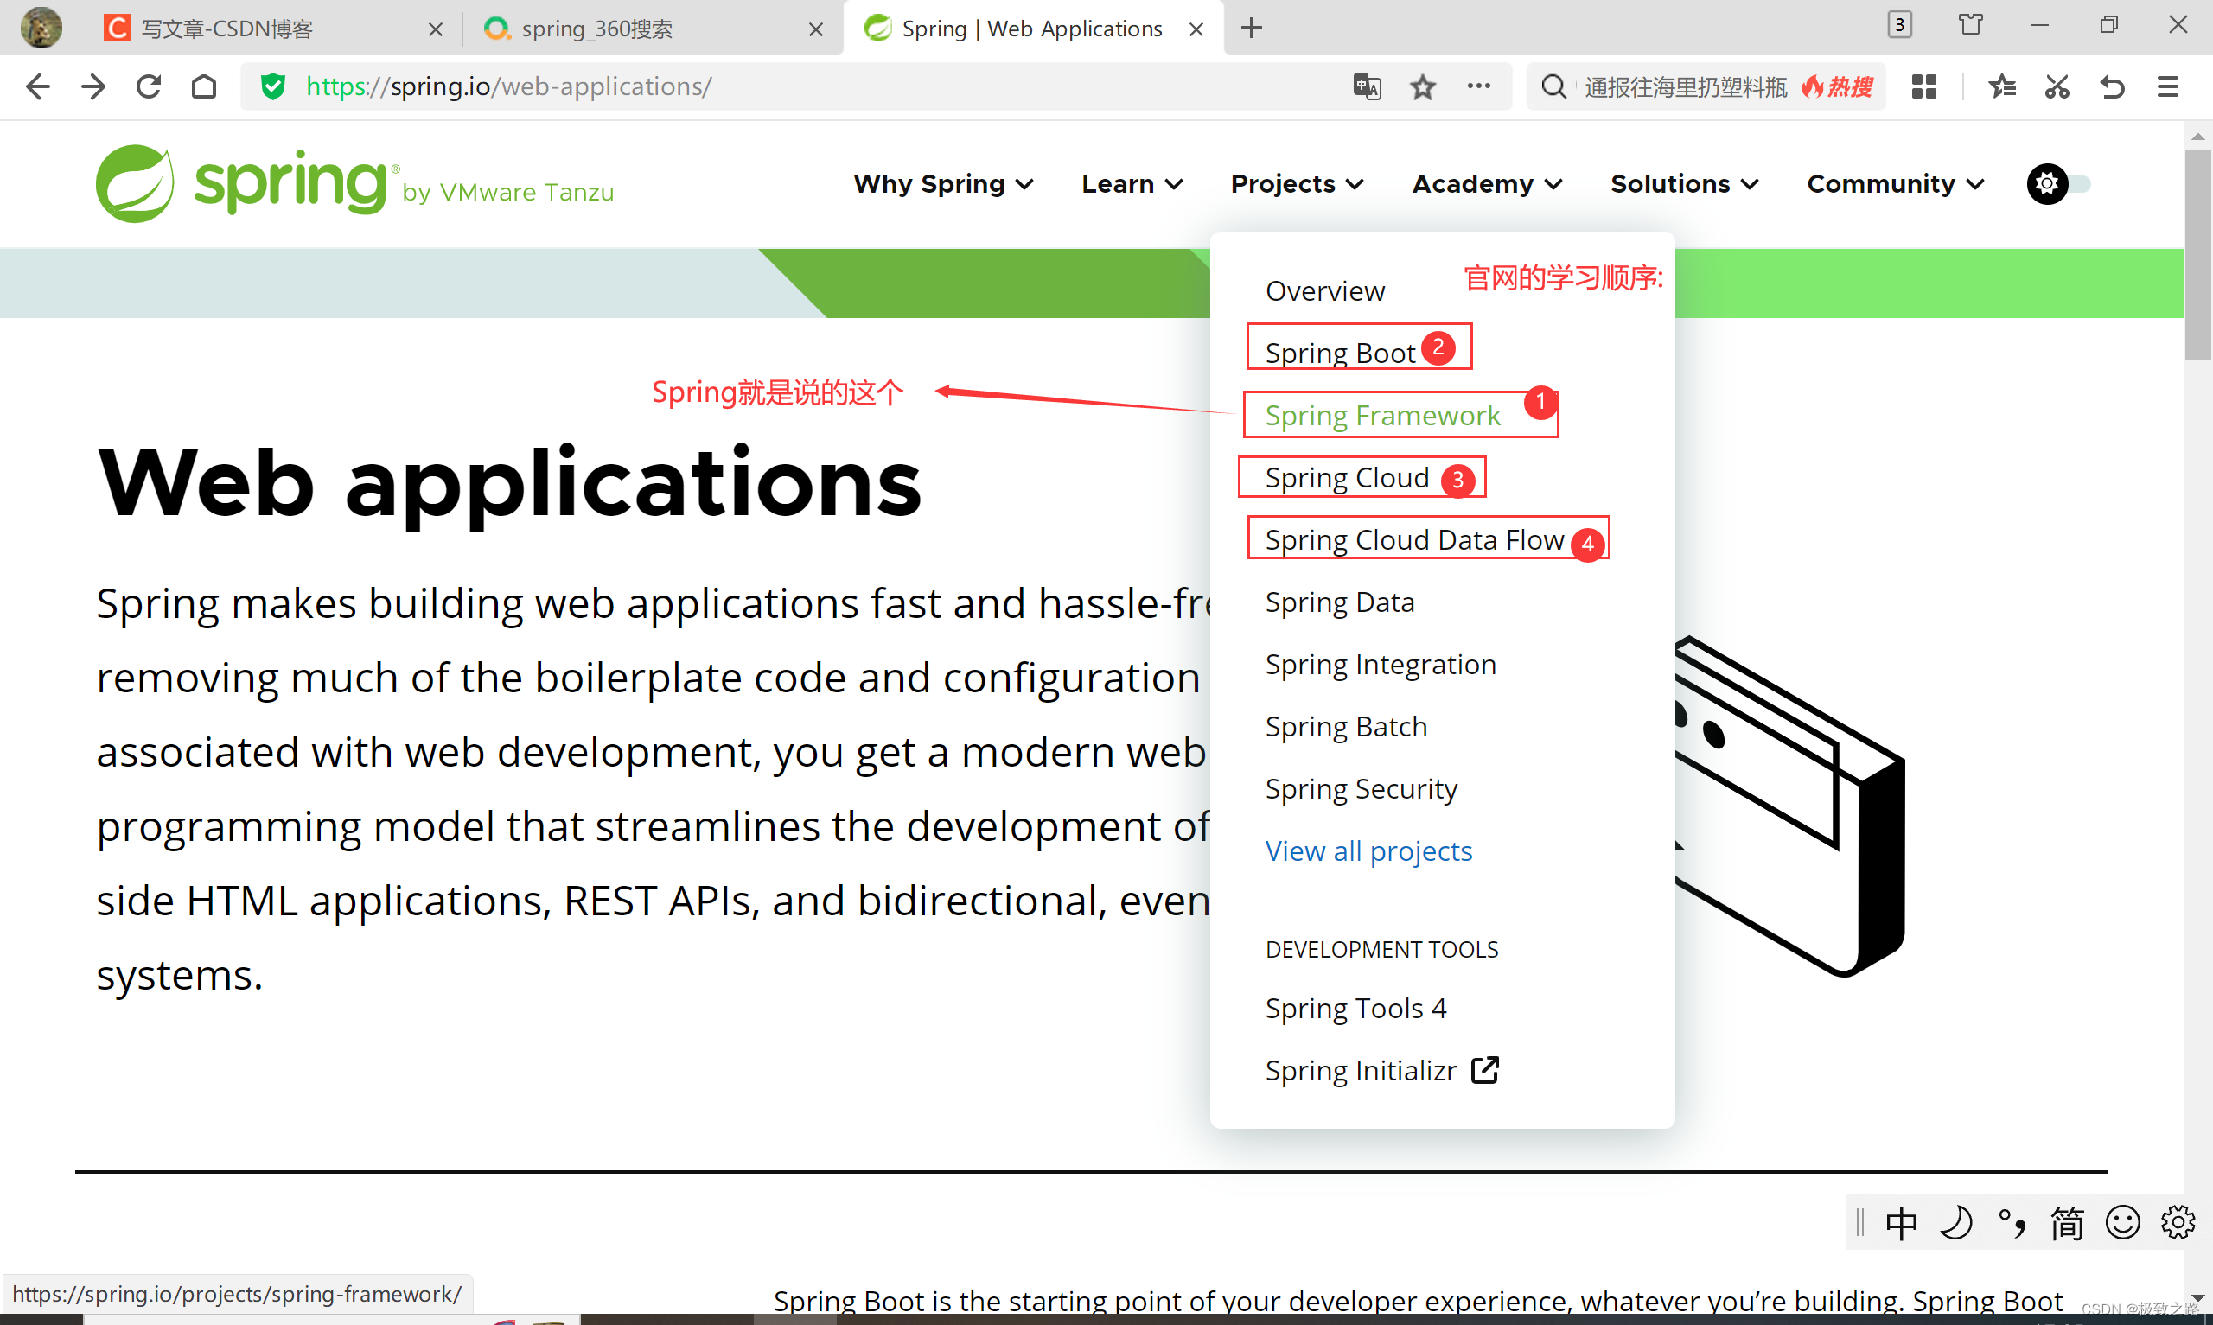Open the extensions grid icon
Screen dimensions: 2213x1325
click(1923, 86)
